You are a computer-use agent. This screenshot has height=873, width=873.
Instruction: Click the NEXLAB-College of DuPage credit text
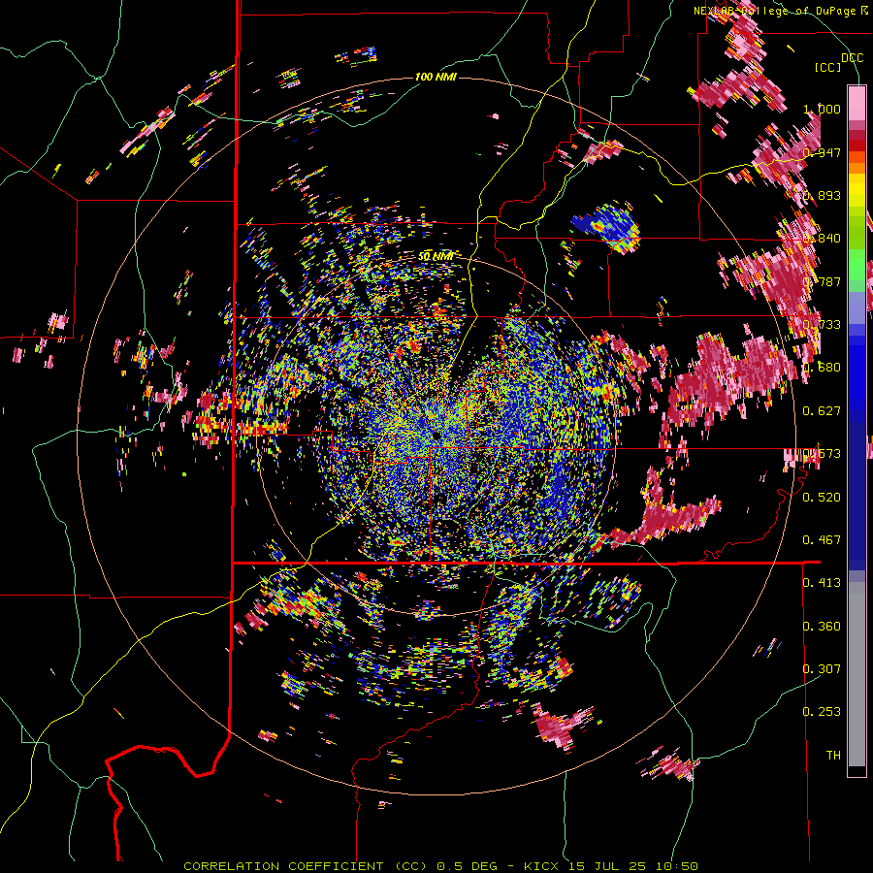[x=774, y=11]
